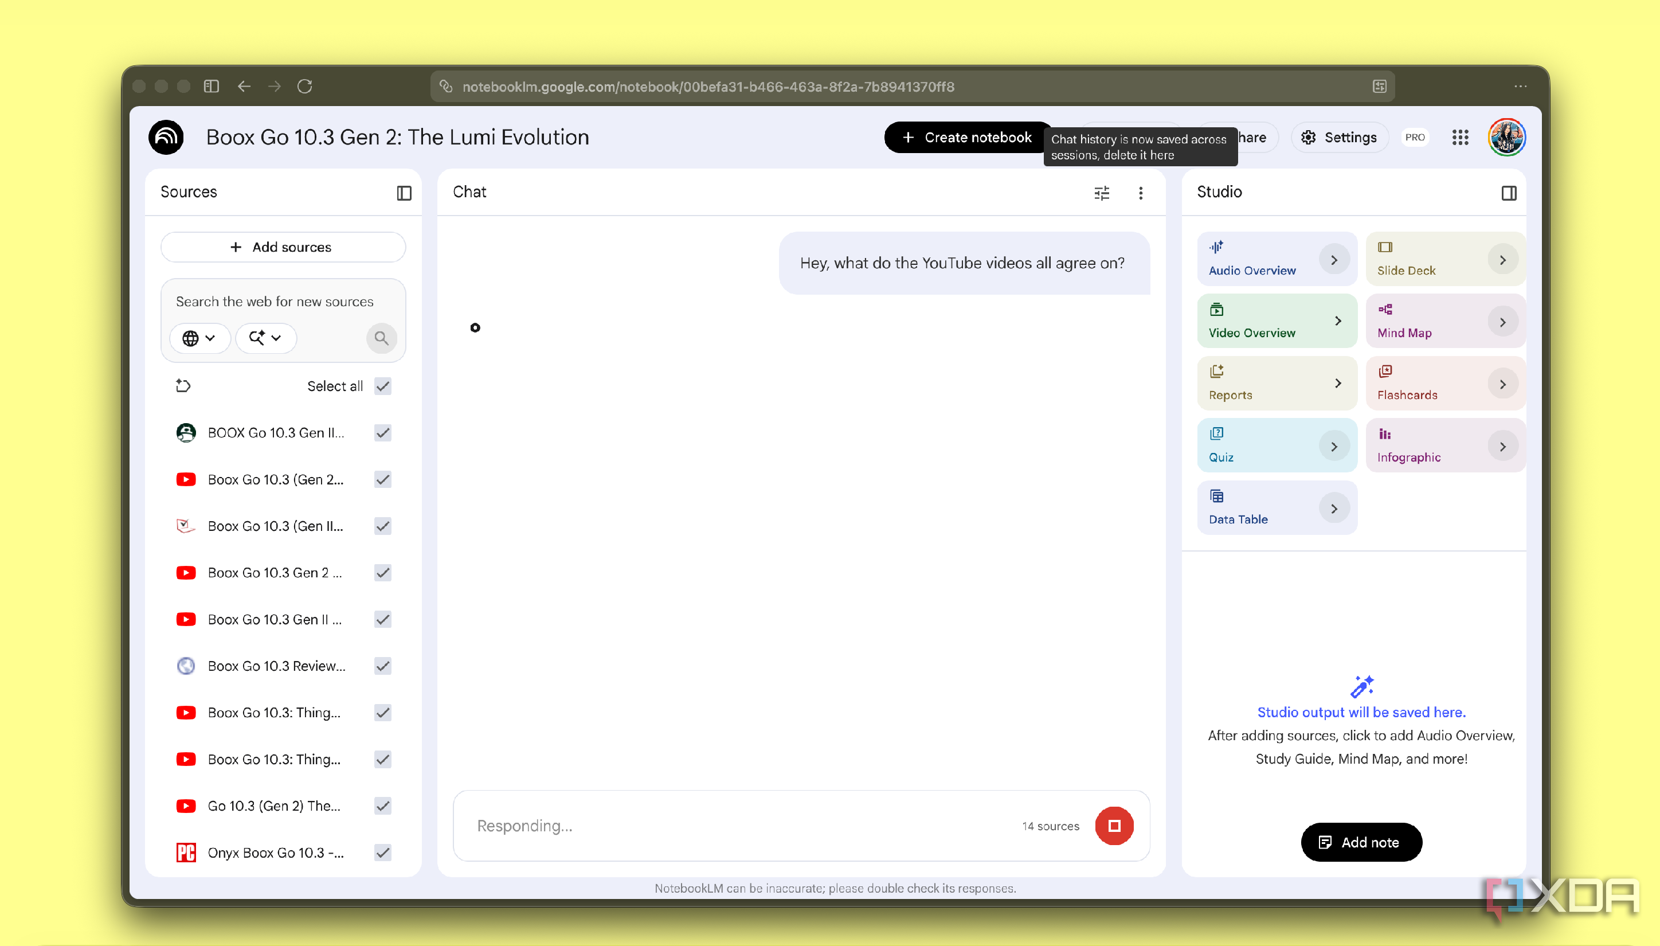Open Settings in the header
This screenshot has width=1660, height=946.
pos(1340,137)
